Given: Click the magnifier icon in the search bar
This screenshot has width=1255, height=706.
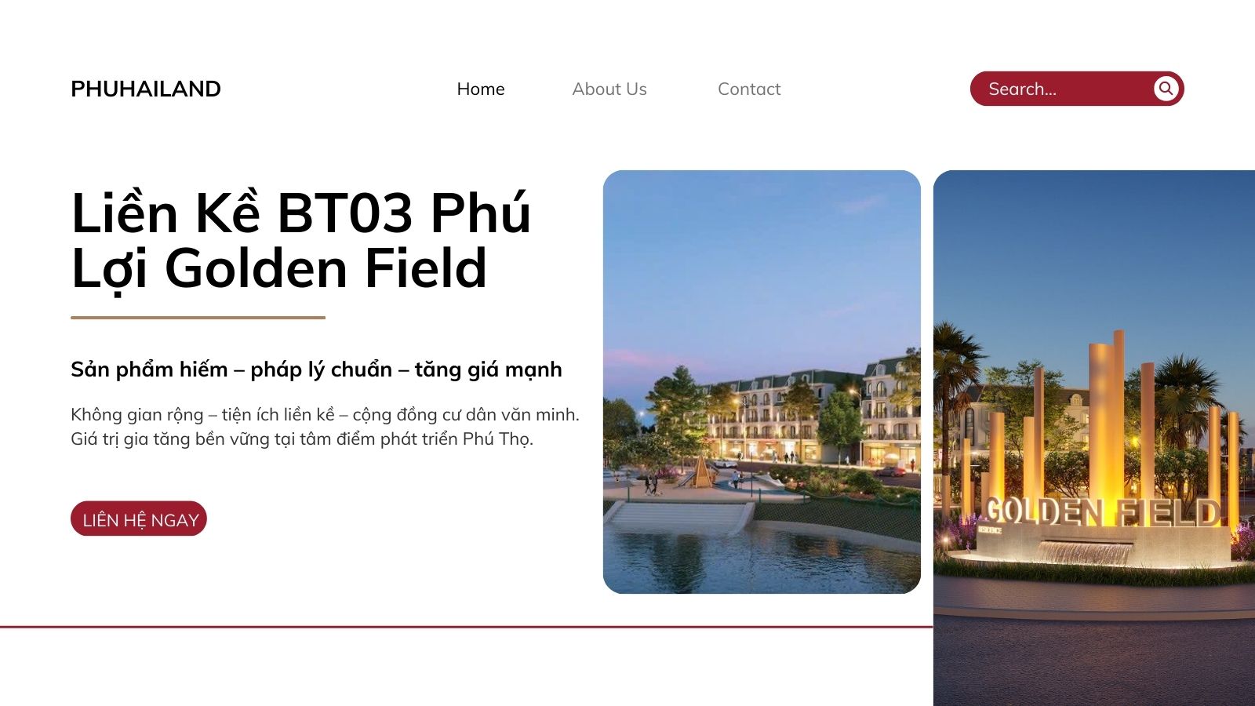Looking at the screenshot, I should tap(1166, 89).
